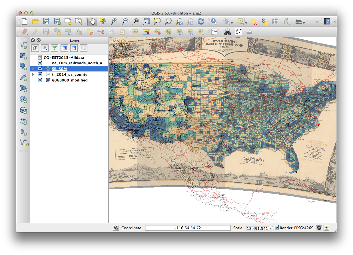
Task: Click the Add Raster Layer icon
Action: [x=23, y=56]
